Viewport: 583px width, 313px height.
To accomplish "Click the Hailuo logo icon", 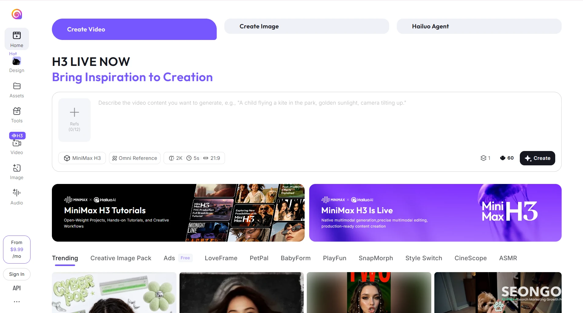I will pos(17,14).
